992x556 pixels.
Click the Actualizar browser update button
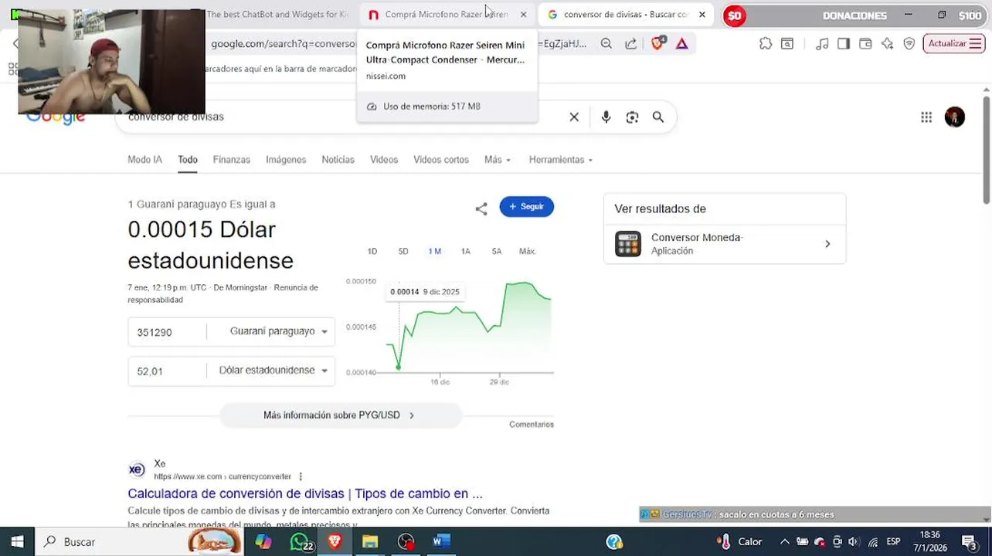(953, 44)
